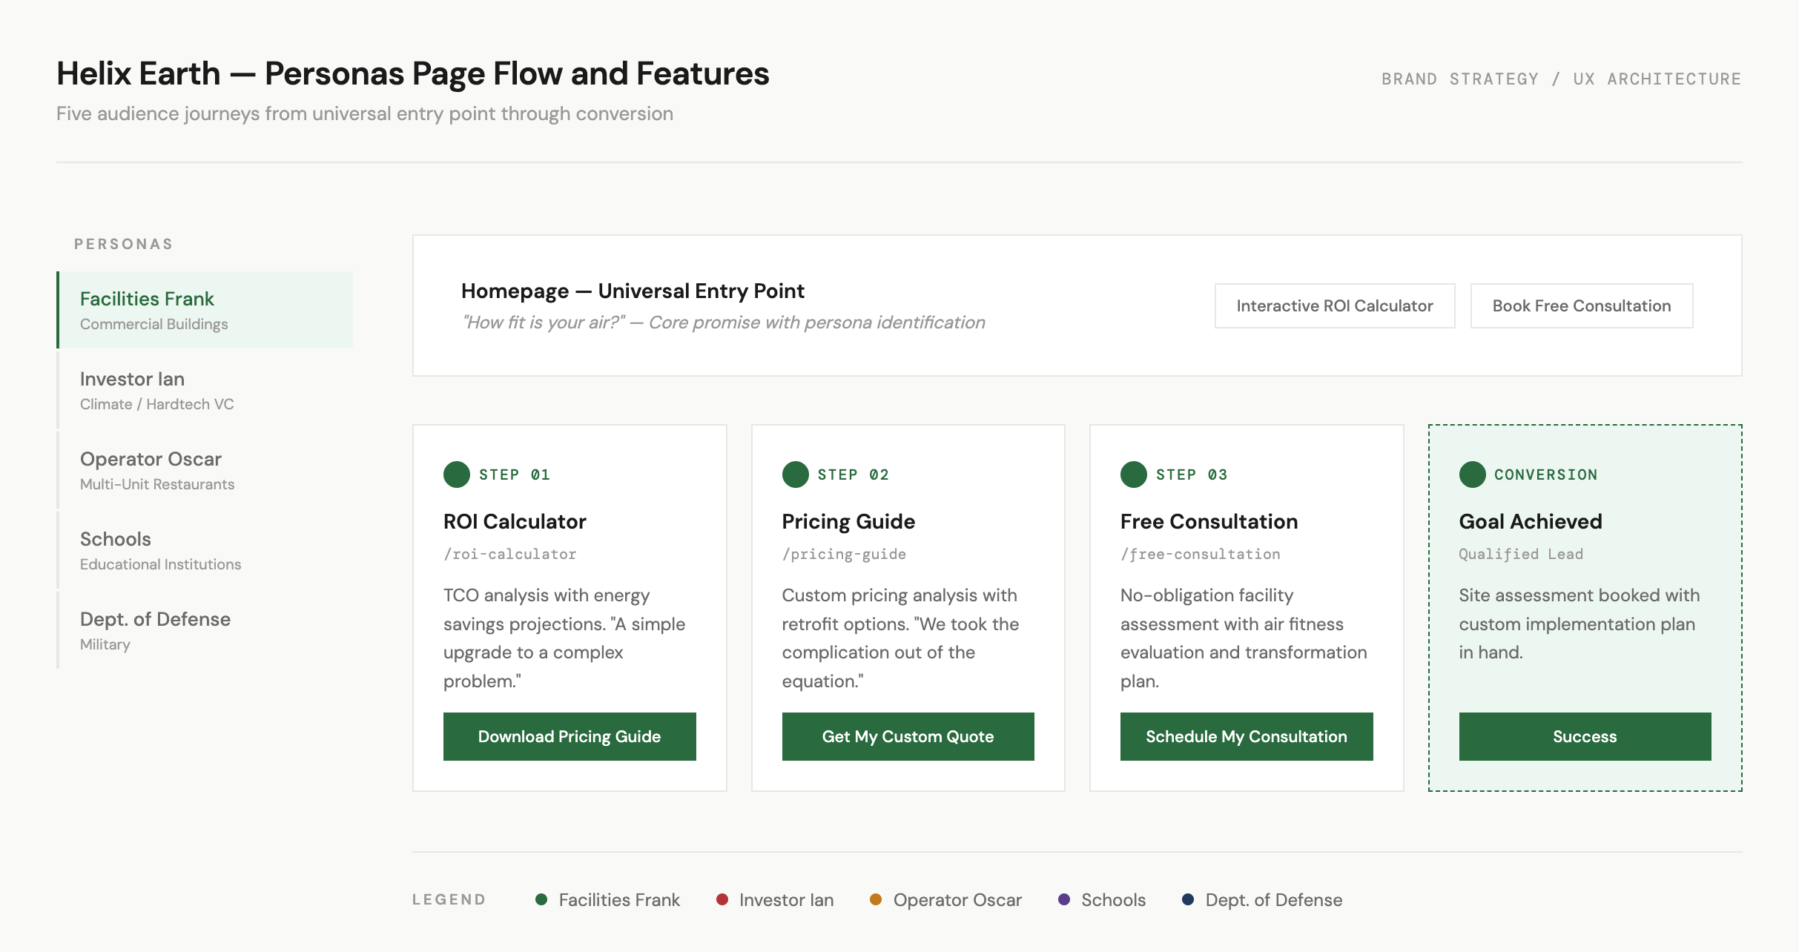Click the Download Pricing Guide button

[570, 736]
